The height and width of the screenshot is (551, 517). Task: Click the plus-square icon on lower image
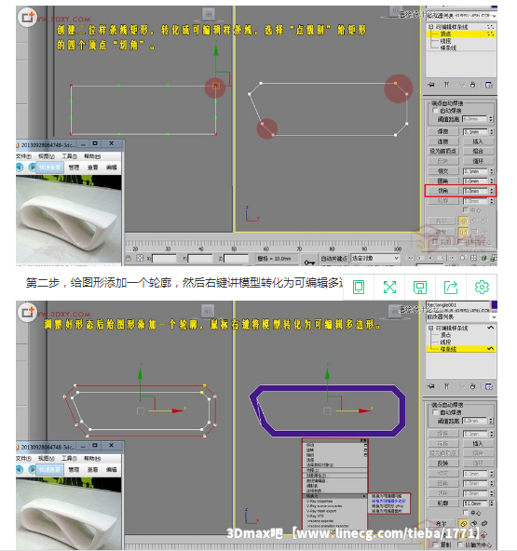point(27,312)
